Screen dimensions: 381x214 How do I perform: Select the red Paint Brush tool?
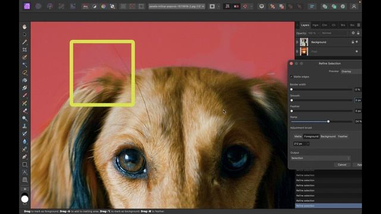tap(24, 95)
